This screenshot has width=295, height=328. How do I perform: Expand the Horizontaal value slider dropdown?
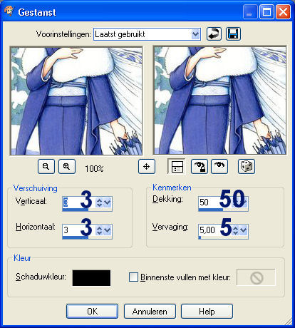108,230
